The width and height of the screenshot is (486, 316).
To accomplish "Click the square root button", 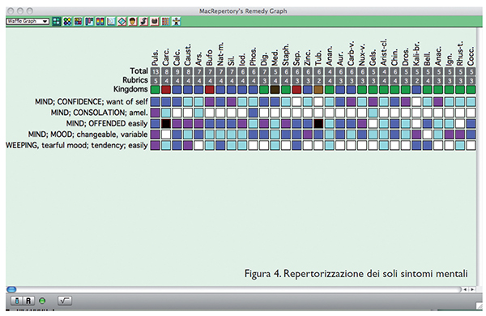I will click(x=65, y=301).
